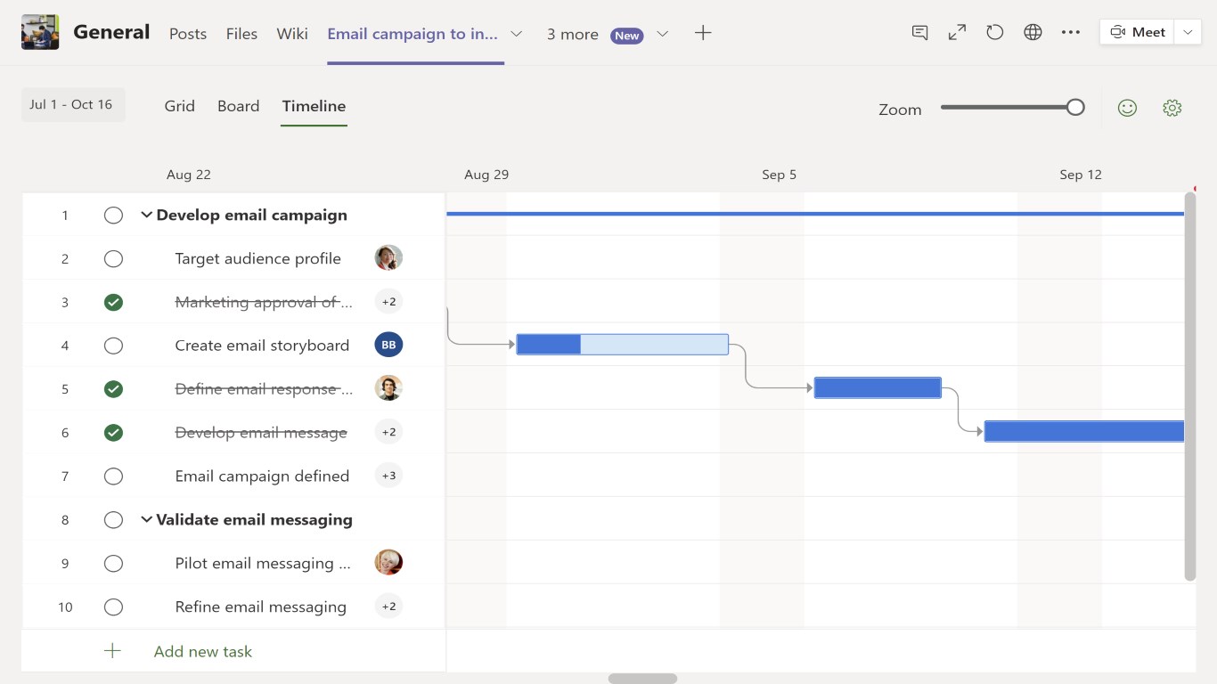The width and height of the screenshot is (1217, 684).
Task: Add a new tab with plus icon
Action: tap(703, 33)
